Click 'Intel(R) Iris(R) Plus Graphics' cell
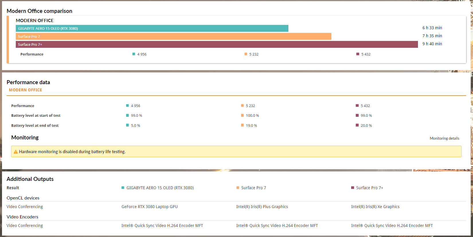Image resolution: width=473 pixels, height=237 pixels. point(262,207)
